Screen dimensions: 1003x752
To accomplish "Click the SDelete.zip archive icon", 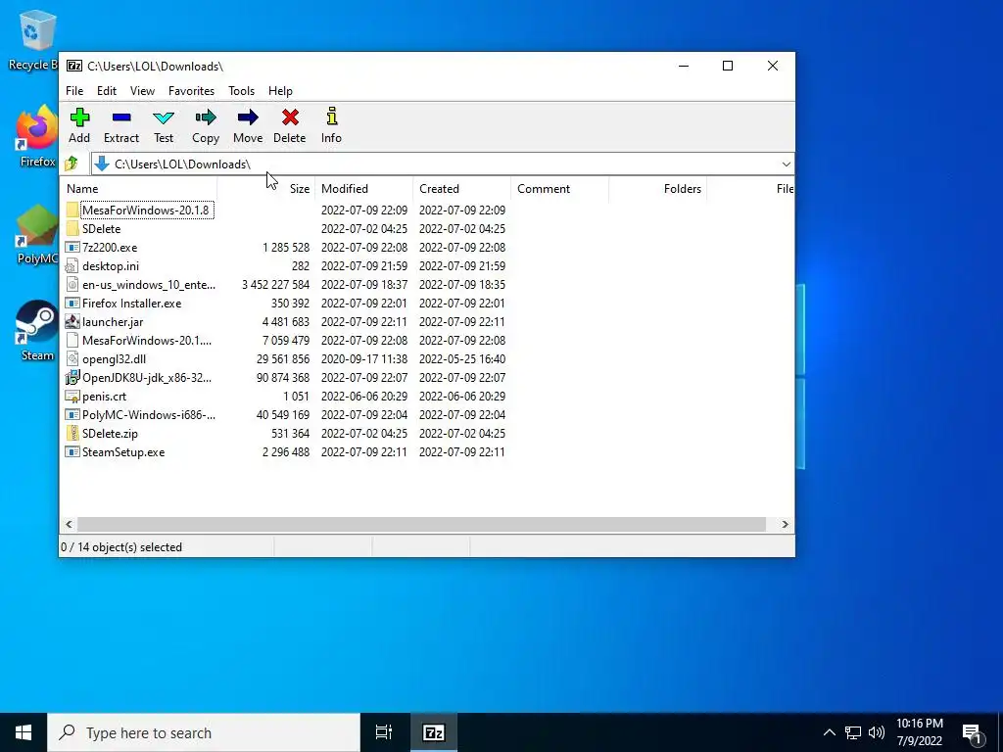I will [72, 433].
